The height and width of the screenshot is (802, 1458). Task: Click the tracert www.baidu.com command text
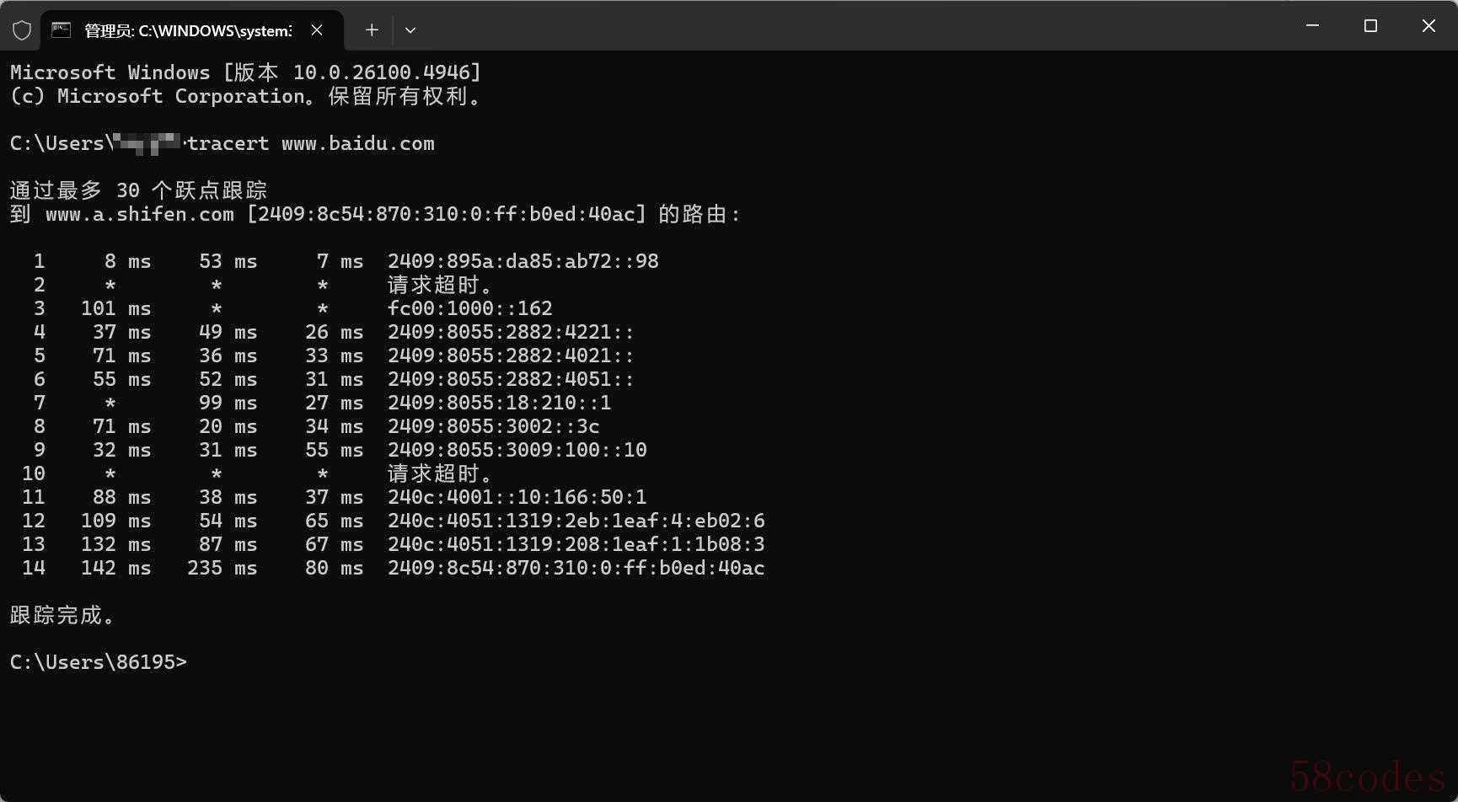[311, 143]
